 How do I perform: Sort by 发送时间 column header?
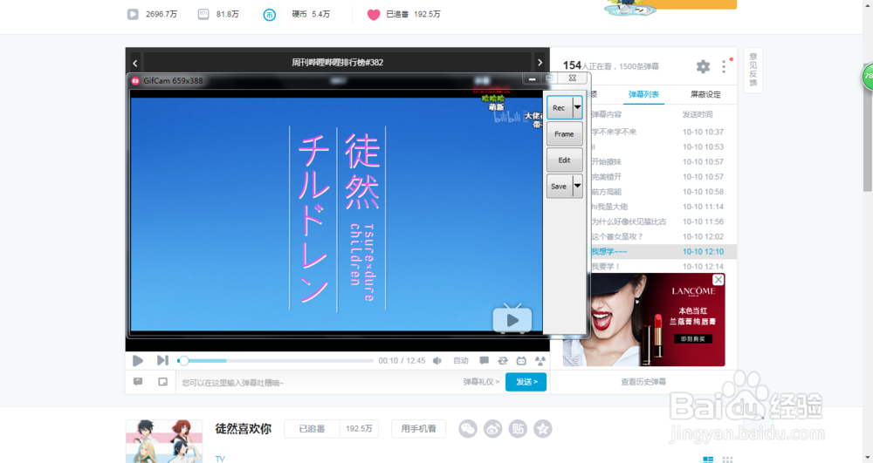(697, 114)
